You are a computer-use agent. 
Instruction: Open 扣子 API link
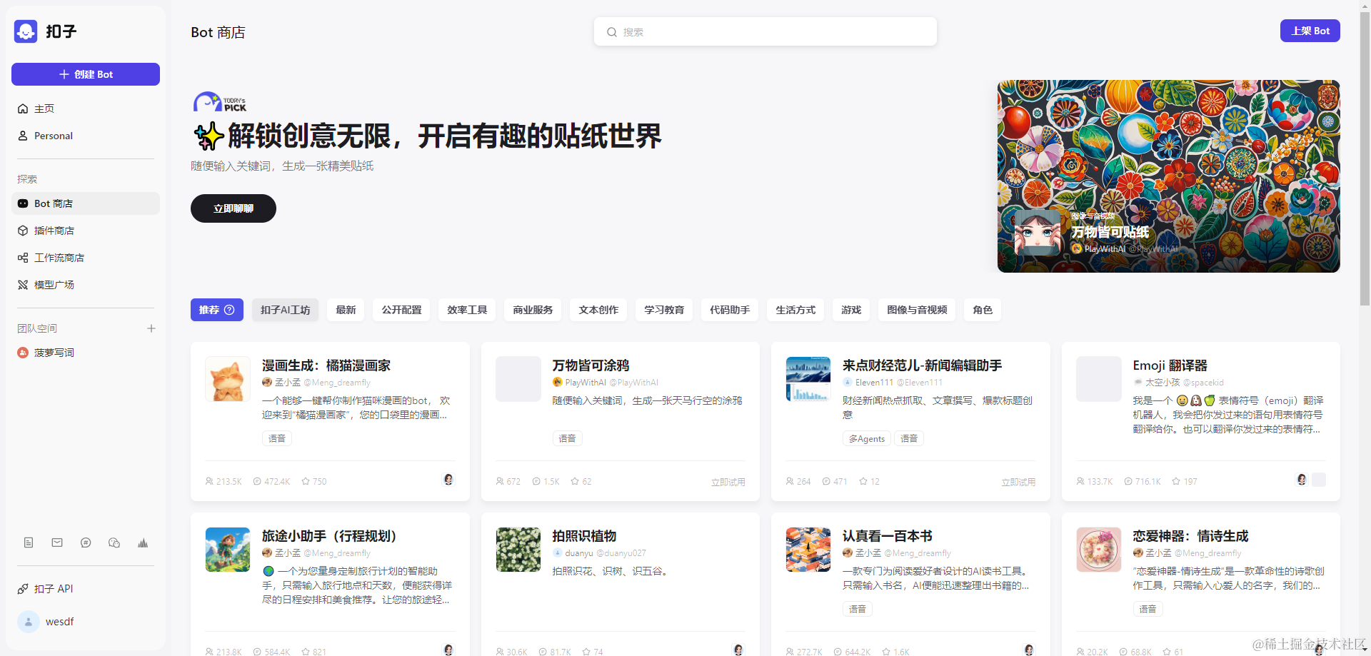[86, 589]
